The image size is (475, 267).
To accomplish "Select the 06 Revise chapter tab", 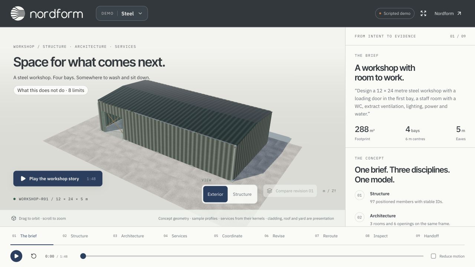I will click(284, 236).
